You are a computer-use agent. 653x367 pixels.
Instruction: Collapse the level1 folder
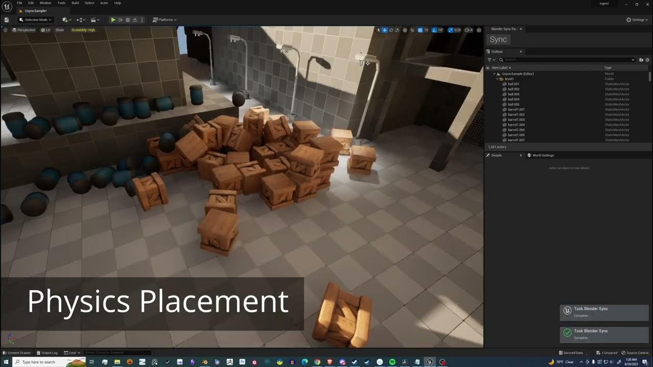coord(498,79)
